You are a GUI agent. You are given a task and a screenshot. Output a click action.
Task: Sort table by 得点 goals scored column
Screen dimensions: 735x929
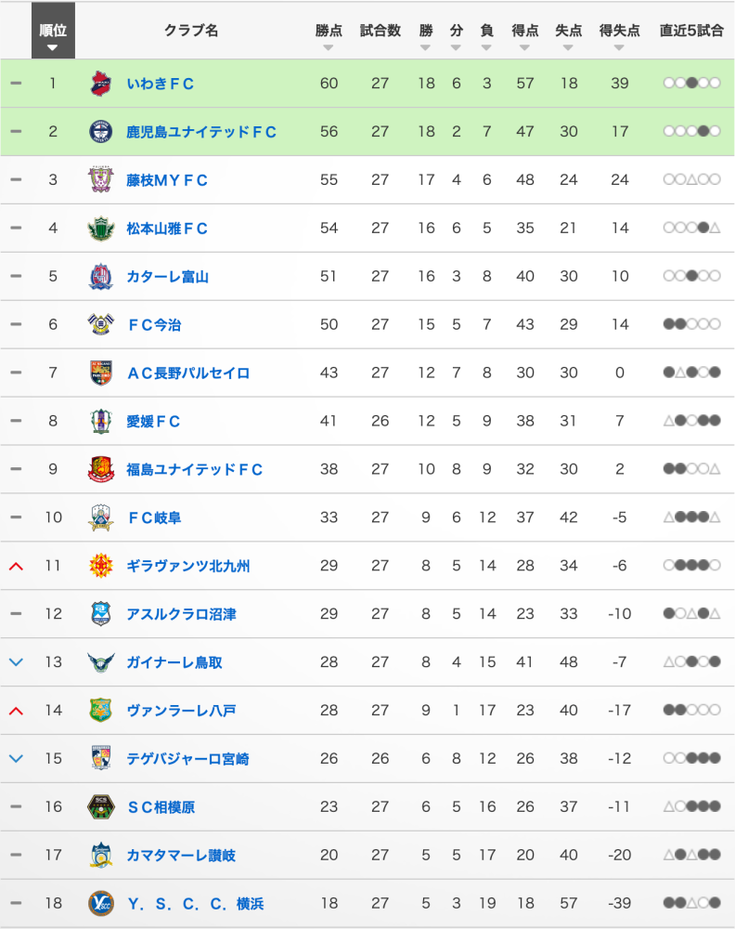coord(525,35)
